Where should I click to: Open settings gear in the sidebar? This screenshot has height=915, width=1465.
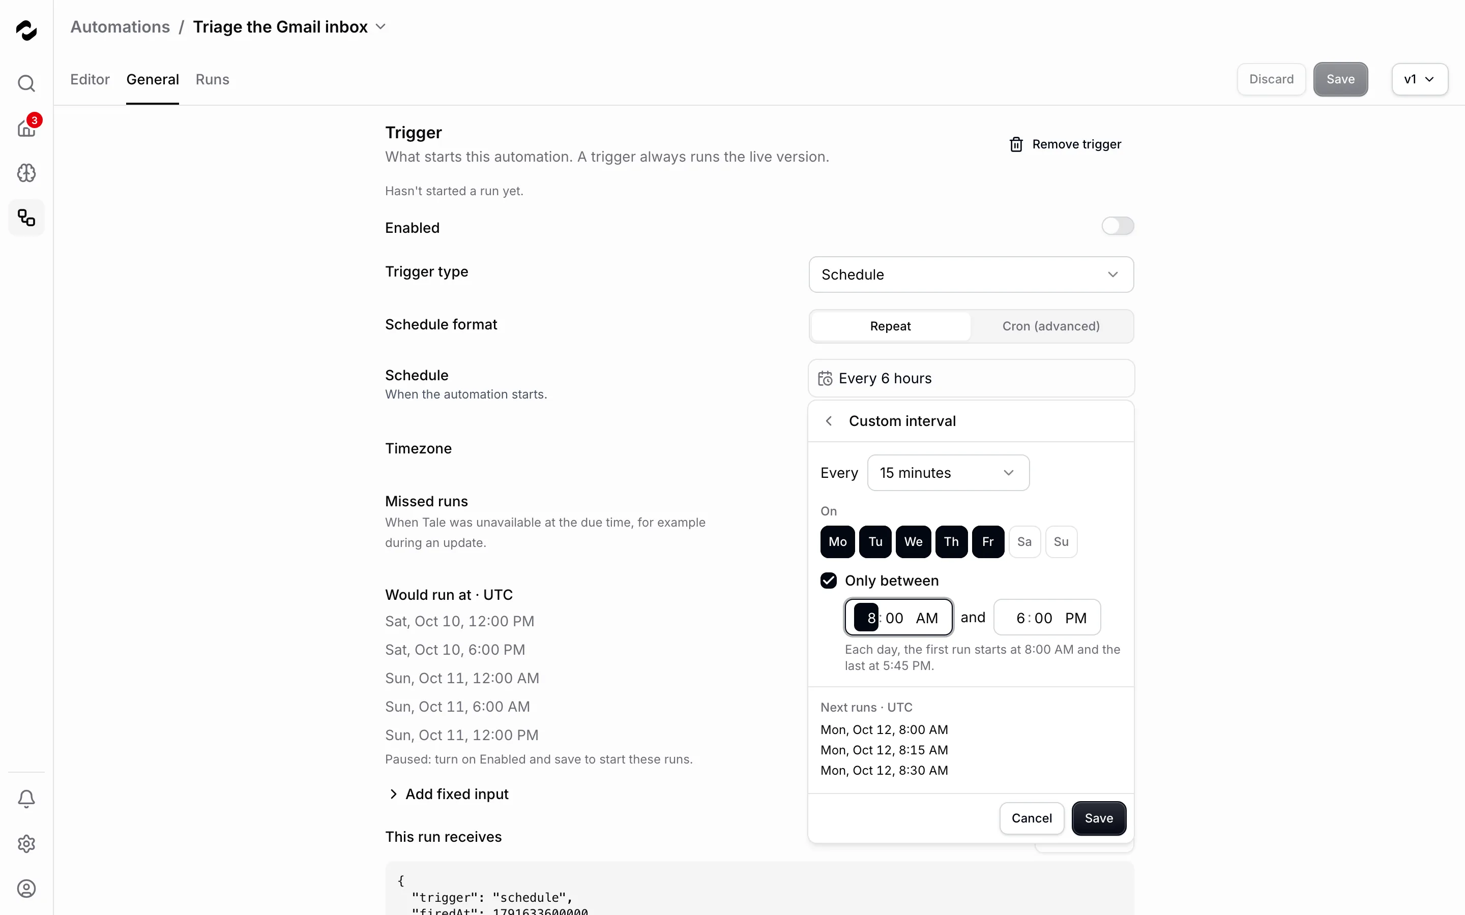point(26,844)
